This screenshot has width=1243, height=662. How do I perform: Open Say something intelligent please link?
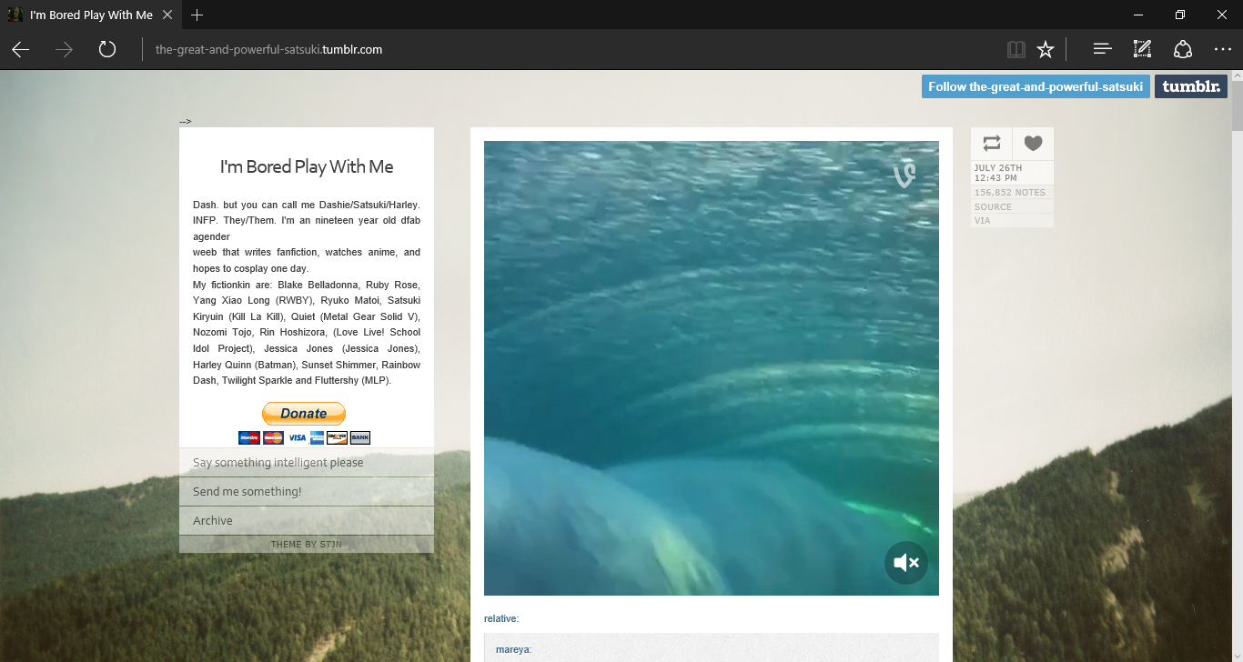307,463
